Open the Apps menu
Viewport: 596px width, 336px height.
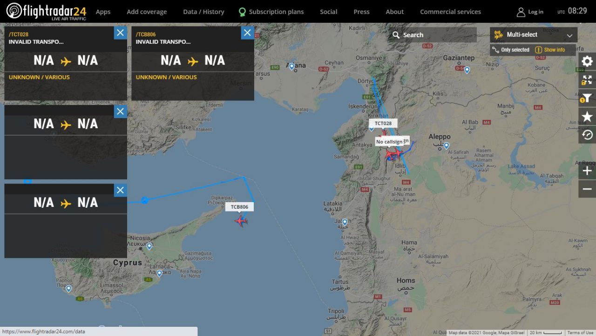click(x=103, y=12)
